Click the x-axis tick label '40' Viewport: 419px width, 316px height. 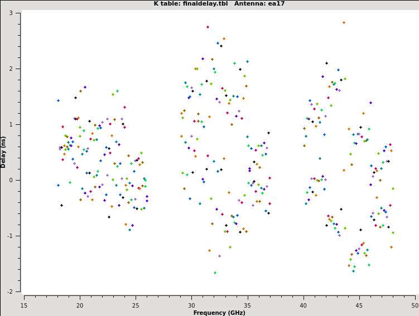(303, 305)
